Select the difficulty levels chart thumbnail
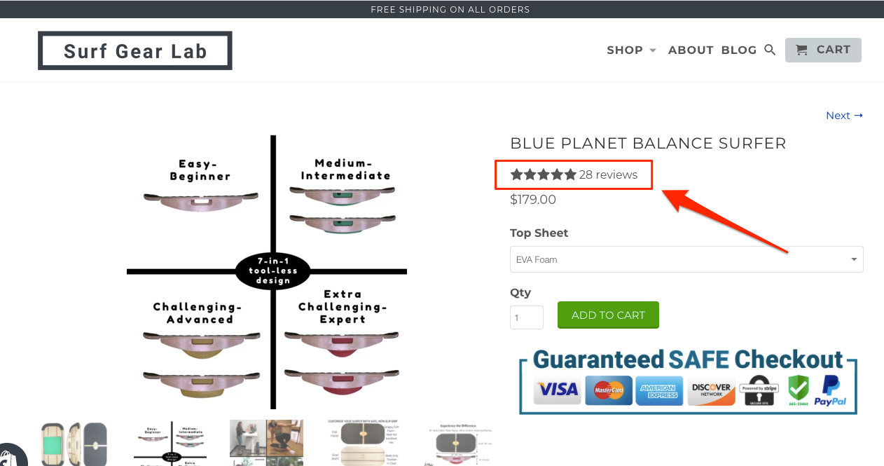Screen dimensions: 884x466 pos(170,443)
